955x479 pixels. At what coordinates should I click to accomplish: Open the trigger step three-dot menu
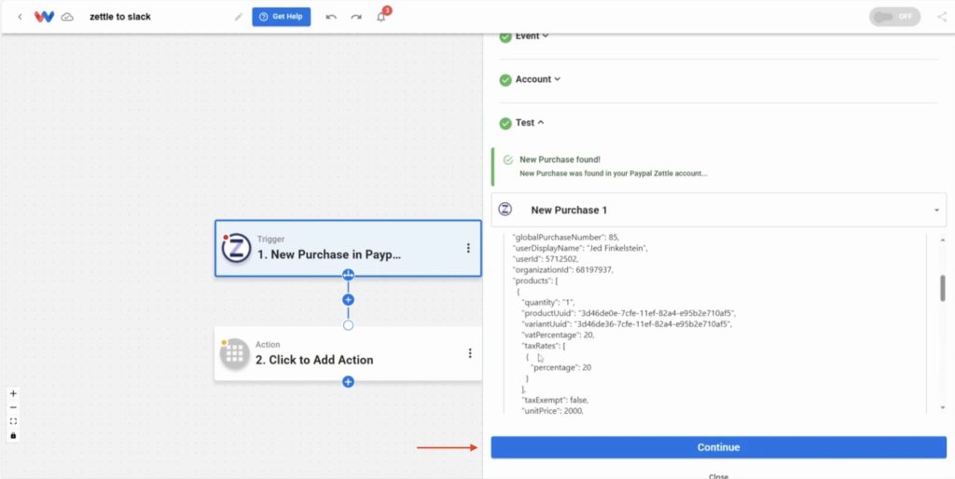468,248
